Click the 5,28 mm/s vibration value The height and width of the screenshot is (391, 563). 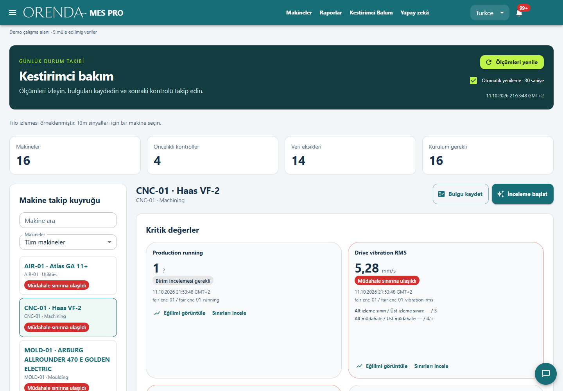(375, 268)
